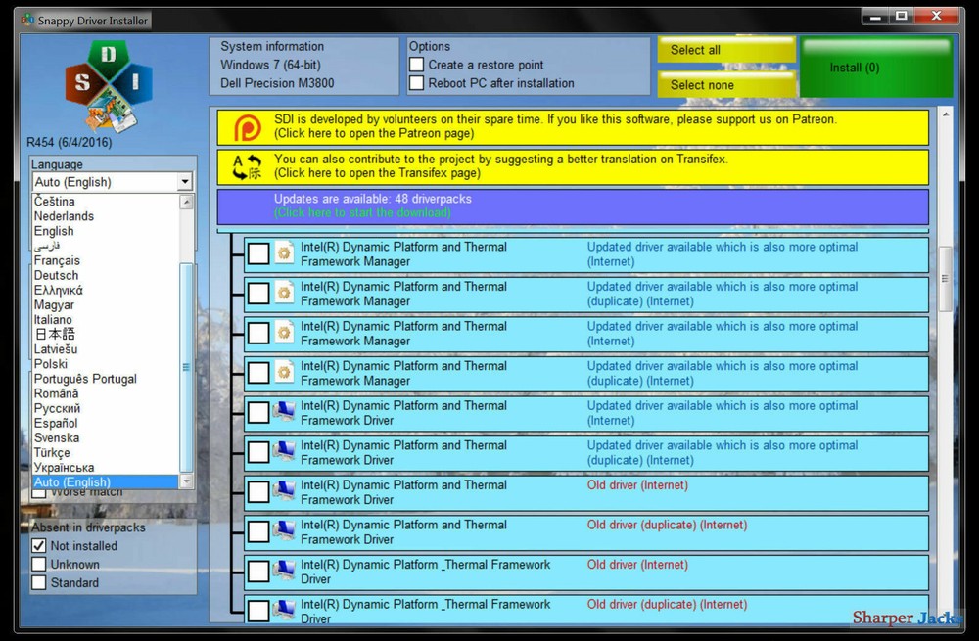Click the gear icon on the duplicate Framework Manager row
Viewport: 979px width, 641px height.
pyautogui.click(x=282, y=293)
